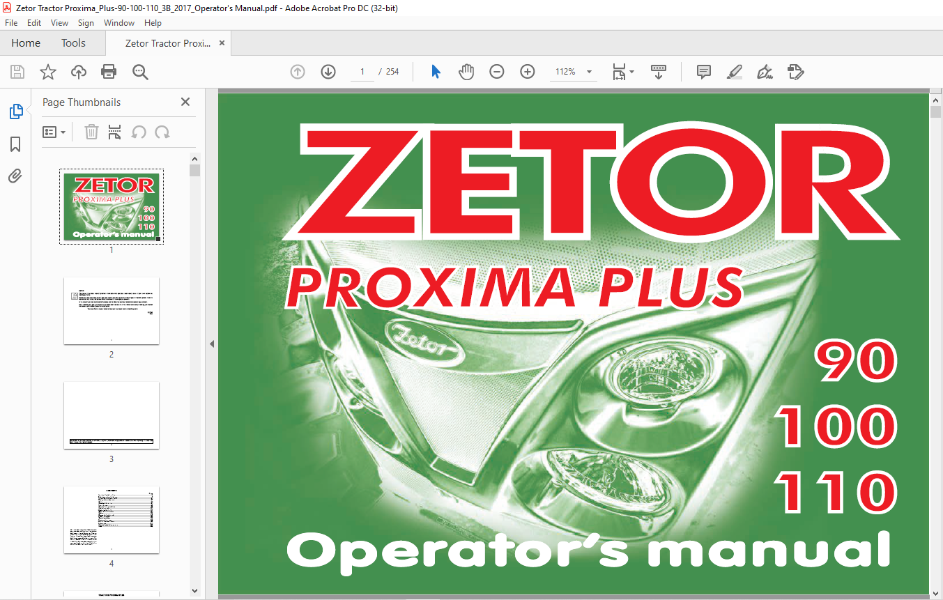Viewport: 943px width, 600px height.
Task: Click the trash delete pages icon
Action: tap(91, 132)
